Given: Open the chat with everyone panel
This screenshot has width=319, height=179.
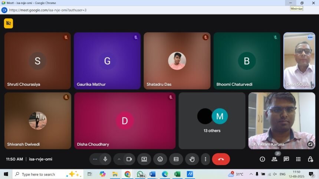Looking at the screenshot, I should tap(286, 159).
